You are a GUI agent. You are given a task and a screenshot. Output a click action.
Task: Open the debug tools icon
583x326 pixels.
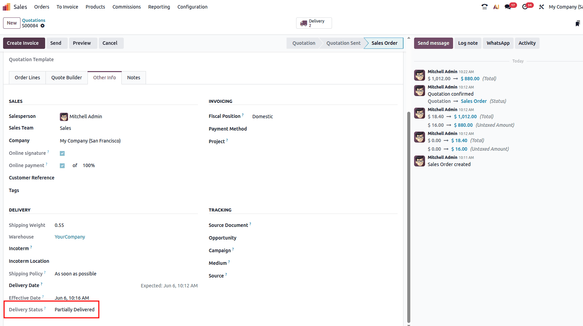pyautogui.click(x=541, y=7)
